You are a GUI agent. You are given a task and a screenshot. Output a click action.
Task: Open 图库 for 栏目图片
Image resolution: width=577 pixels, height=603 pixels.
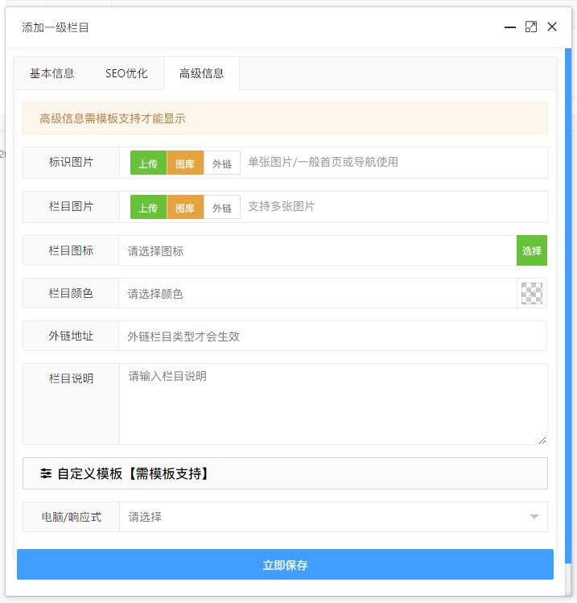[185, 208]
